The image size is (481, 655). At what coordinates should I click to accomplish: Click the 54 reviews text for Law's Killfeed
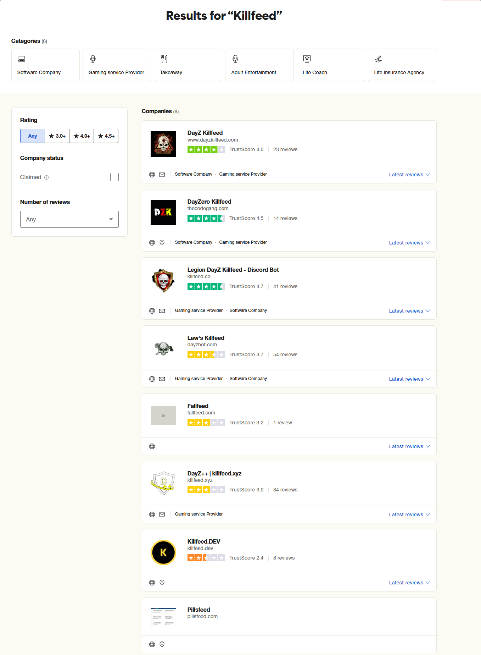click(x=285, y=354)
